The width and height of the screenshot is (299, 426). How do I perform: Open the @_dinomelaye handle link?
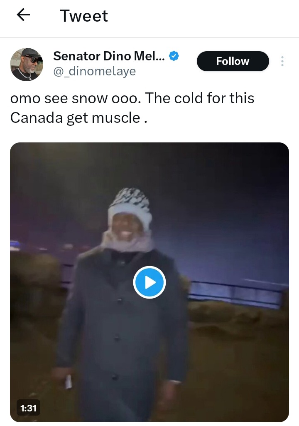[95, 71]
